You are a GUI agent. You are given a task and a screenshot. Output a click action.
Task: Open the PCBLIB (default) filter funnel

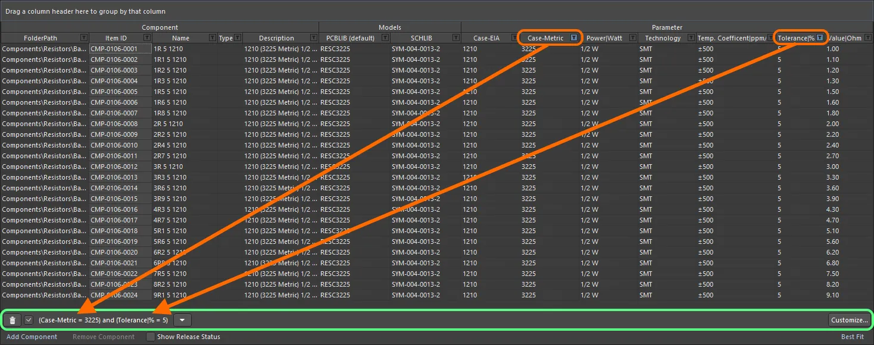[x=383, y=38]
